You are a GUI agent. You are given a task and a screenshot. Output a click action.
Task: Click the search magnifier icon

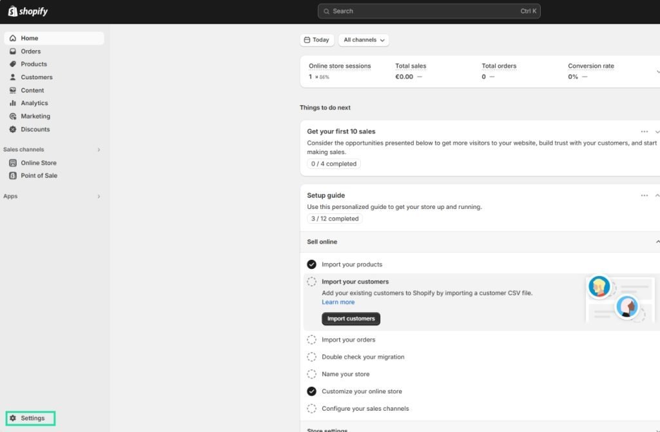coord(326,12)
